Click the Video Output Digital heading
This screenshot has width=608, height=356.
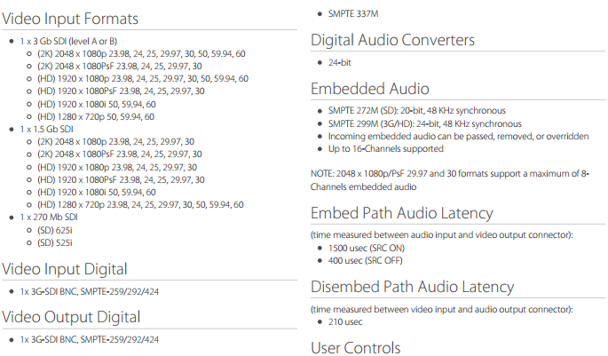click(70, 316)
